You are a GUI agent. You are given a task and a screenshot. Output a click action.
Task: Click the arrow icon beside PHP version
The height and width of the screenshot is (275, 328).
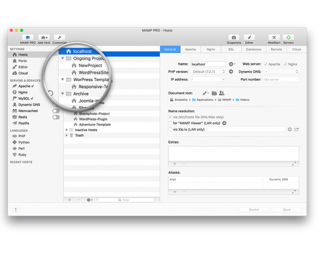231,72
